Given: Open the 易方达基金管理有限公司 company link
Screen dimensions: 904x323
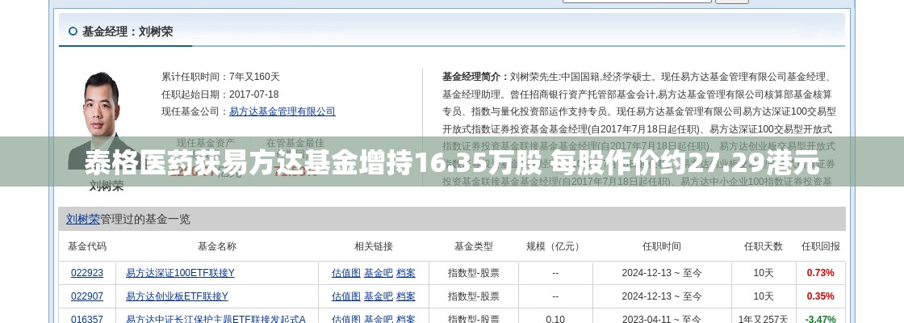Looking at the screenshot, I should point(282,111).
